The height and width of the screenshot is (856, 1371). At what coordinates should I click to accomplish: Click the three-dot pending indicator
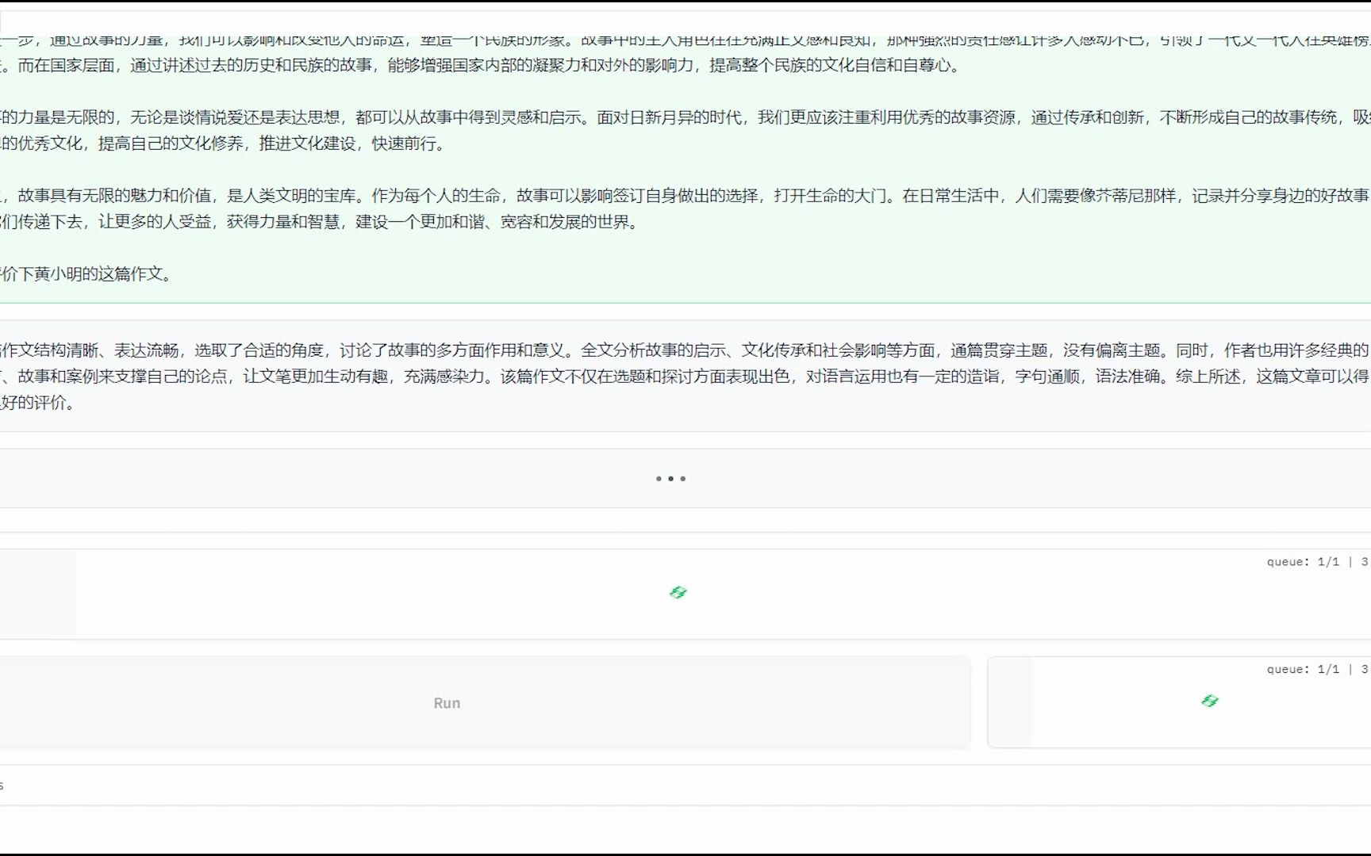[x=670, y=479]
